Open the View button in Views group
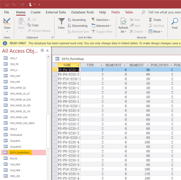 click(x=7, y=25)
